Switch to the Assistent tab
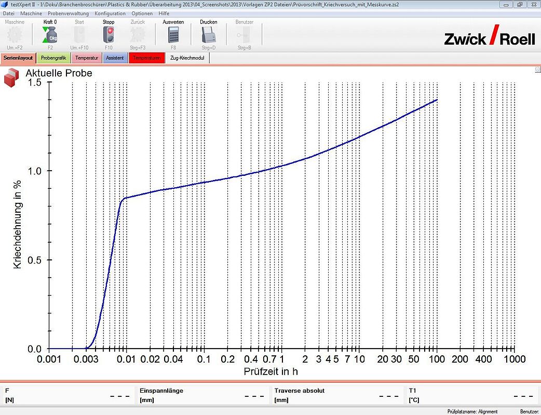 click(115, 58)
